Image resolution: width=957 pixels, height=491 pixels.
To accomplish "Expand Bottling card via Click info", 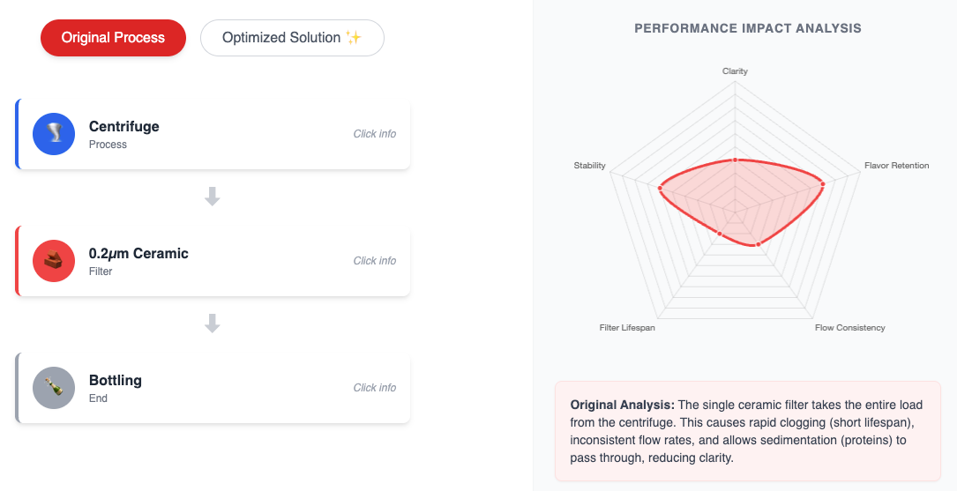I will tap(374, 388).
